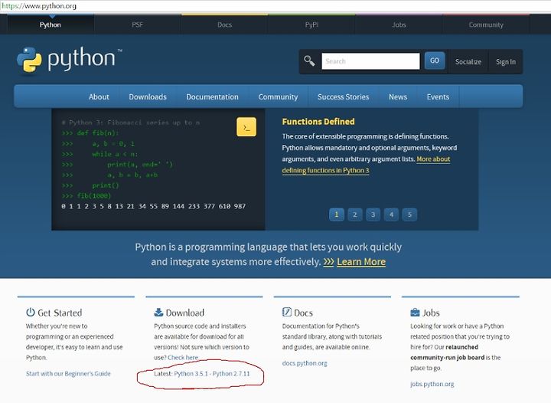
Task: Open the News menu
Action: (398, 97)
